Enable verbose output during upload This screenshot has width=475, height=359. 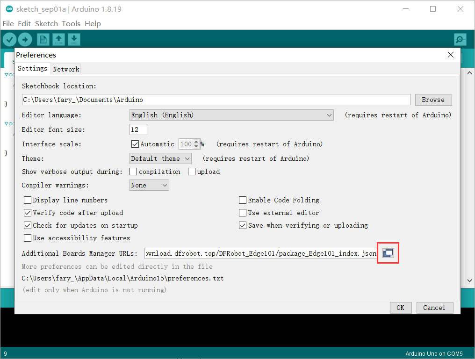192,172
